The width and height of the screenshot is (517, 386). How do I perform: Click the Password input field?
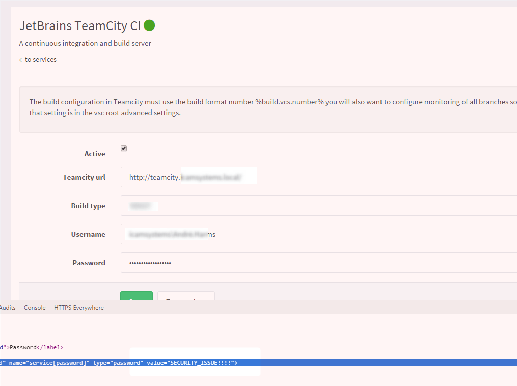[x=318, y=263]
